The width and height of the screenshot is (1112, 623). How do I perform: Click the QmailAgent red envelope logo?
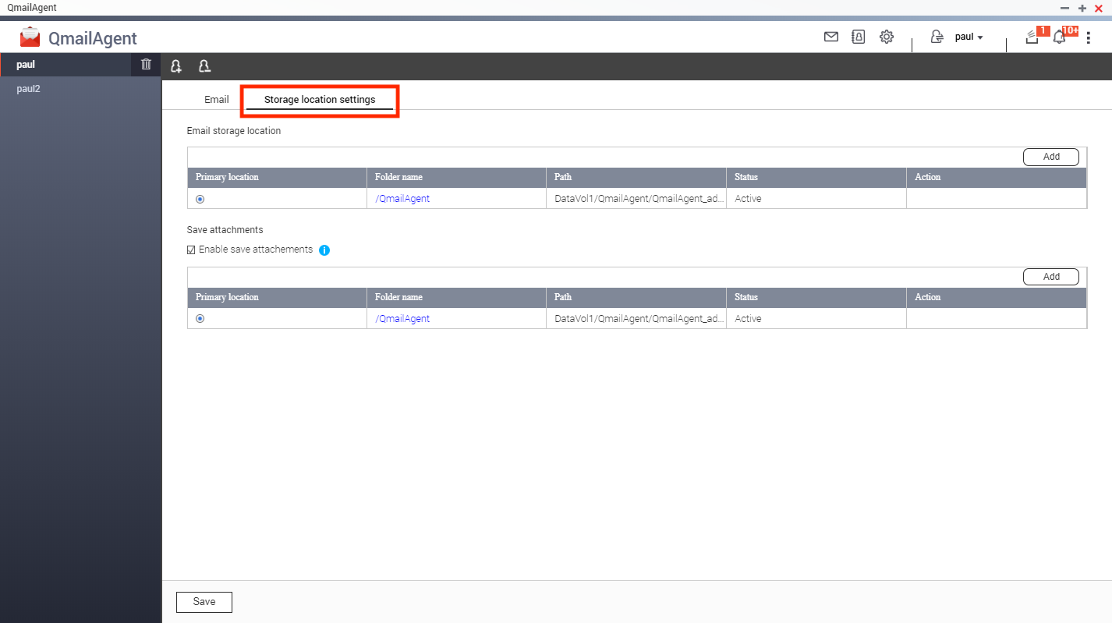coord(30,37)
